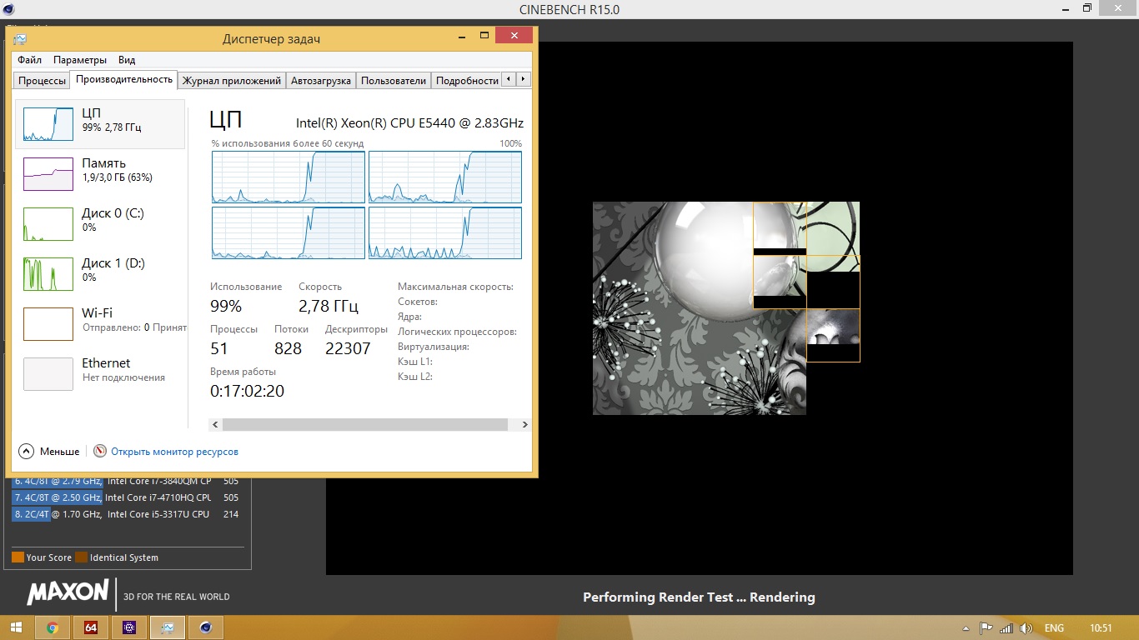1139x640 pixels.
Task: Close the Диспетчер задач window
Action: click(x=514, y=36)
